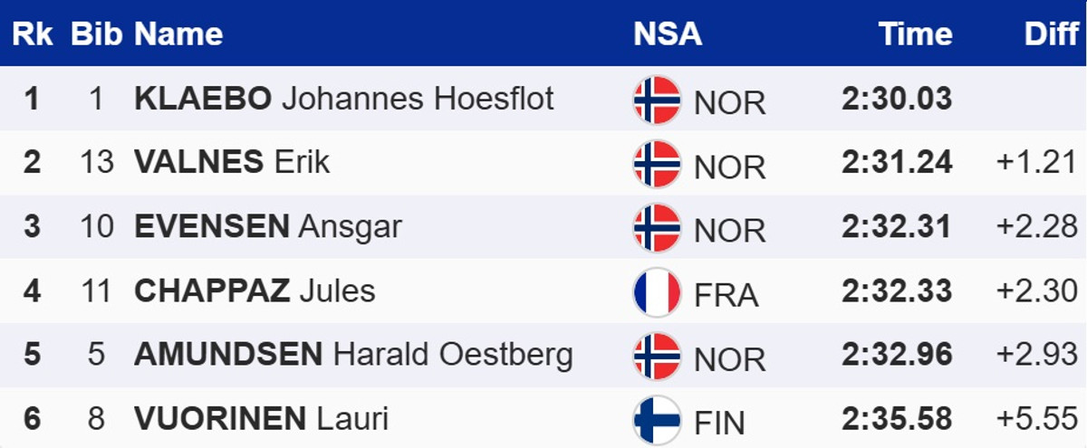Click the Norway flag beside Klaebo
The height and width of the screenshot is (448, 1087).
point(657,100)
